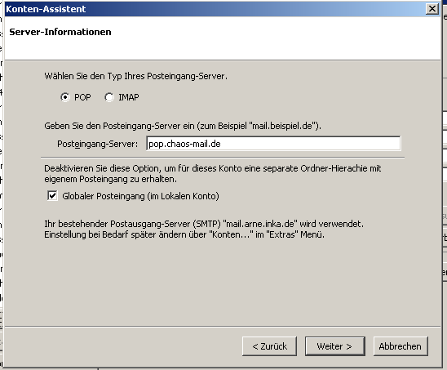
Task: Click the "Globaler Posteingang (im Lokalen Konto)" label
Action: click(x=140, y=196)
